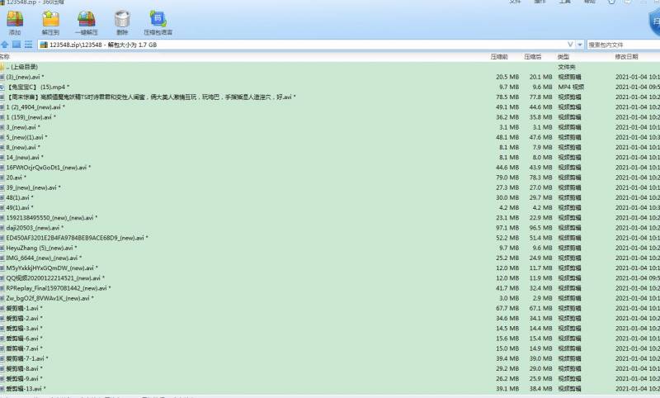The image size is (660, 398).
Task: Sort by 压缩前 column header
Action: (x=499, y=57)
